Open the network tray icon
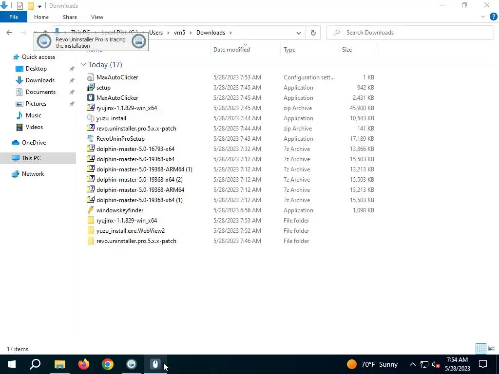 pos(424,364)
